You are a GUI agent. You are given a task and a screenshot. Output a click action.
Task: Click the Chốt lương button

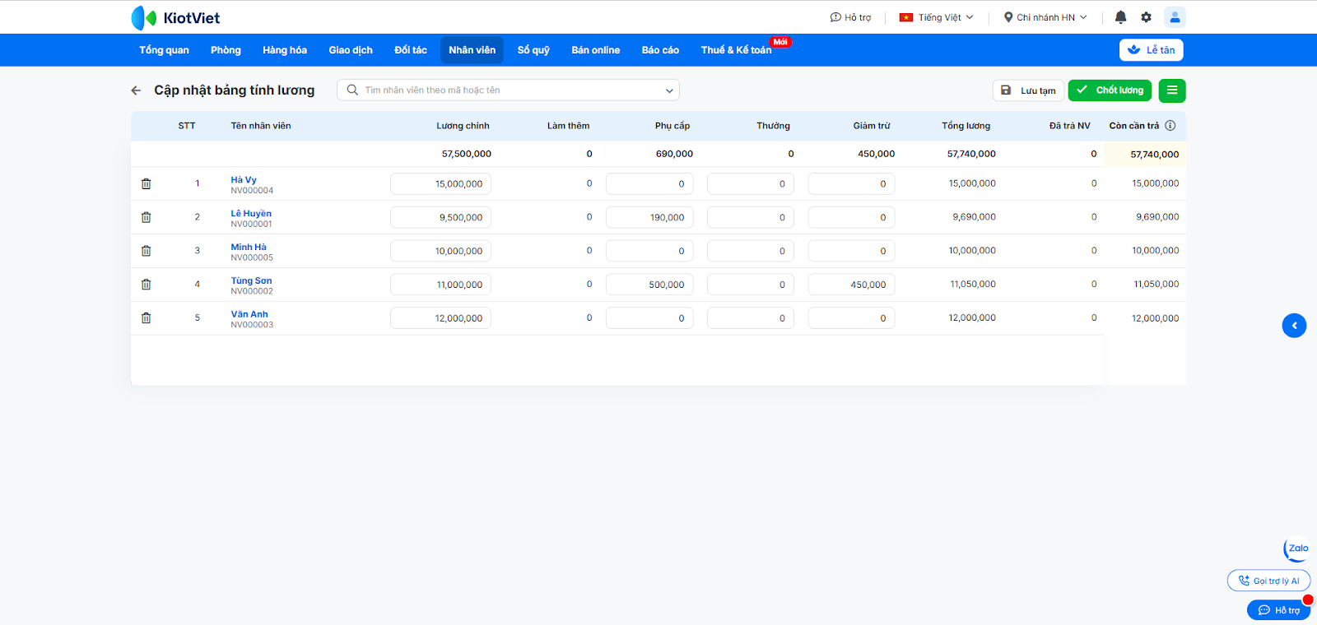(1110, 90)
